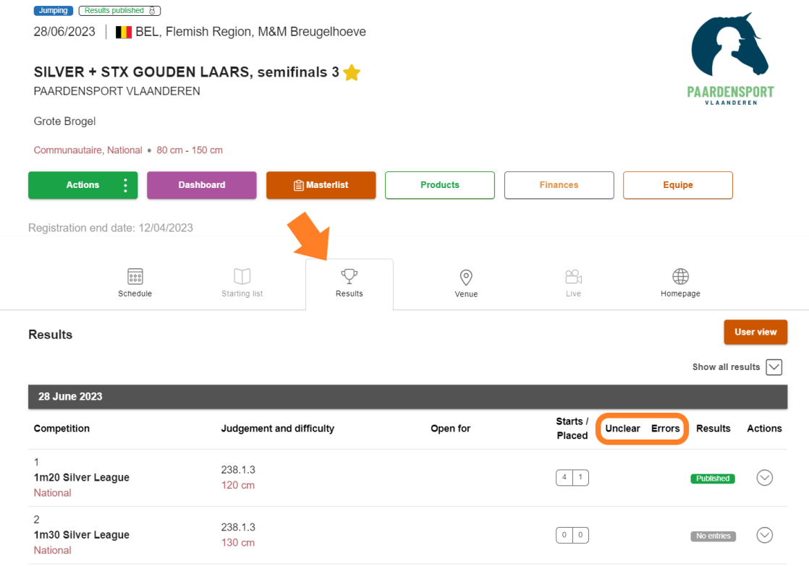
Task: Select the 1m20 Silver League competition name
Action: click(82, 477)
